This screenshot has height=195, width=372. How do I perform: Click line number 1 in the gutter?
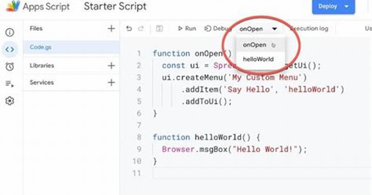139,53
